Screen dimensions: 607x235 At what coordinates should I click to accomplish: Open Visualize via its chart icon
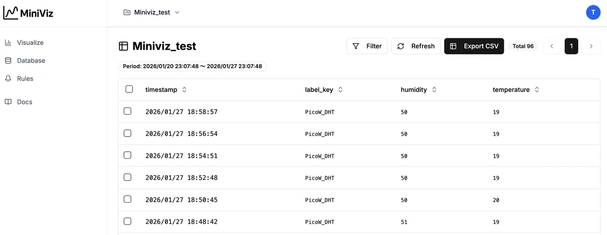8,42
